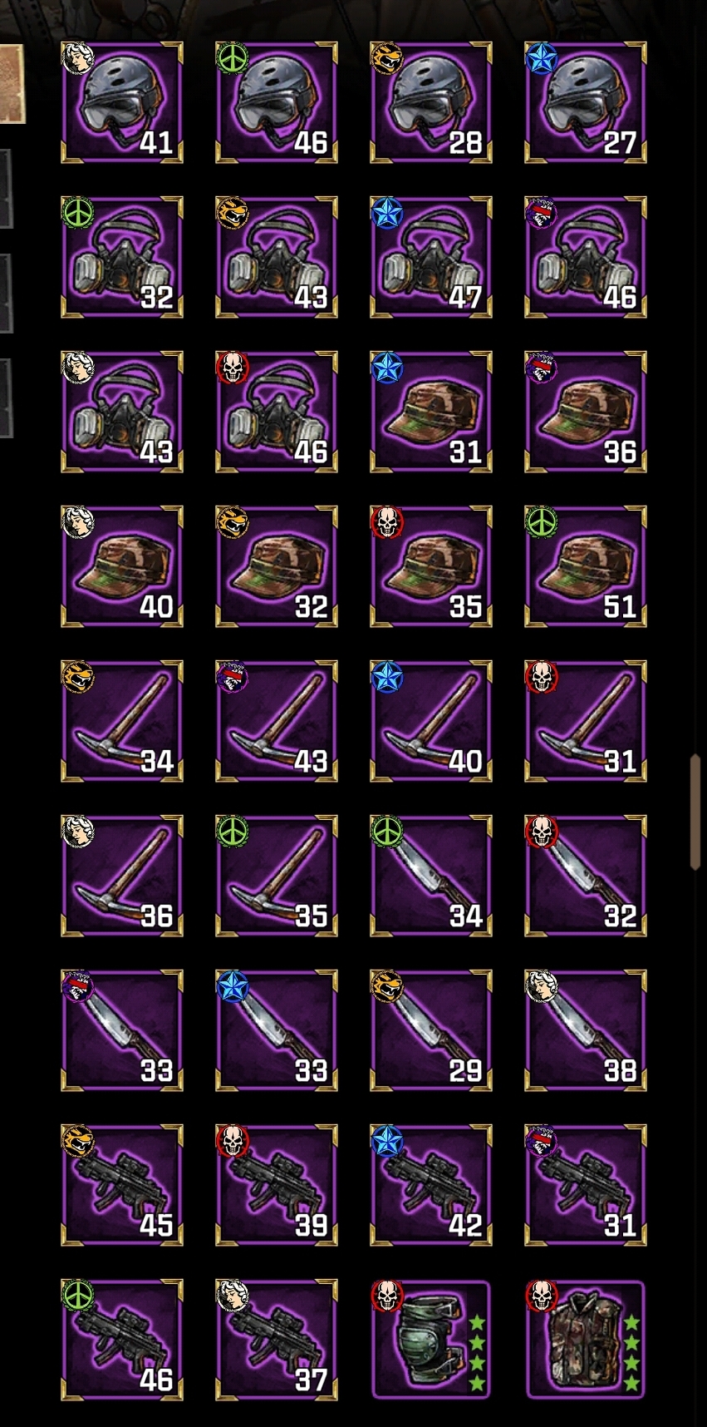Select the level 45 assault rifle
The width and height of the screenshot is (707, 1427).
click(x=122, y=1185)
